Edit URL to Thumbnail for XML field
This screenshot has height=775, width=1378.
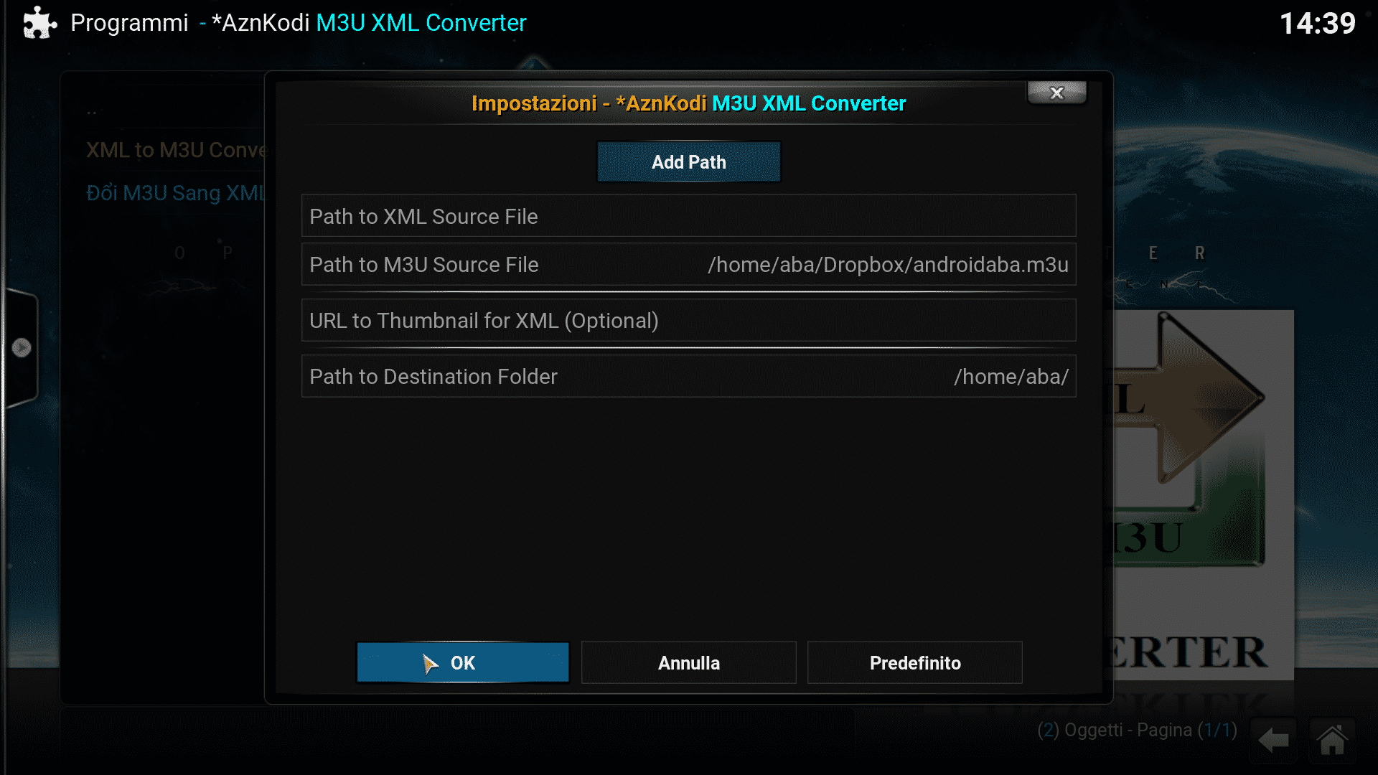tap(688, 321)
